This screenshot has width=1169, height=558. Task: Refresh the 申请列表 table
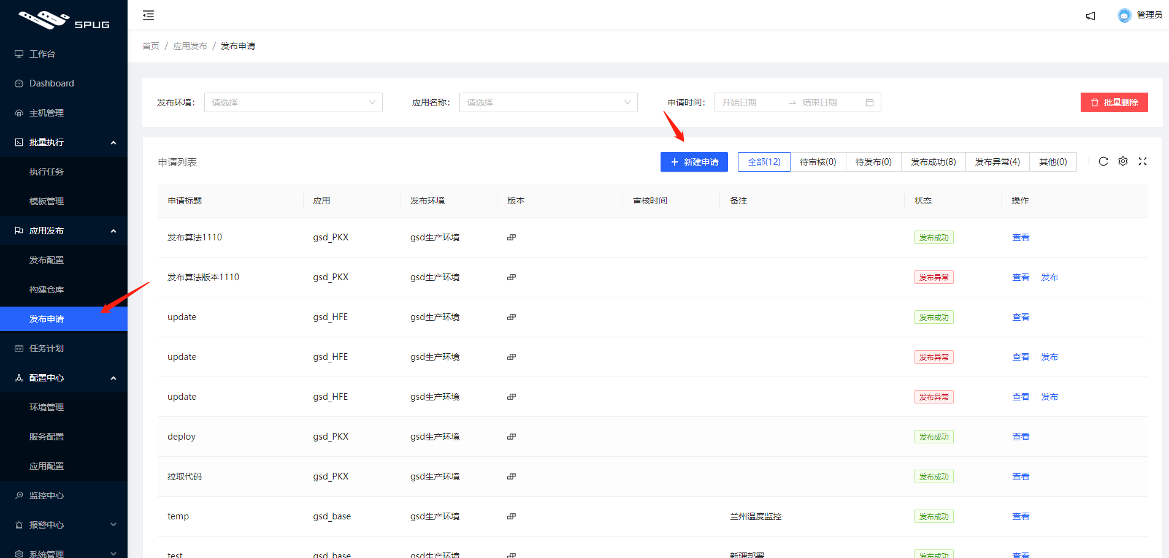point(1103,161)
